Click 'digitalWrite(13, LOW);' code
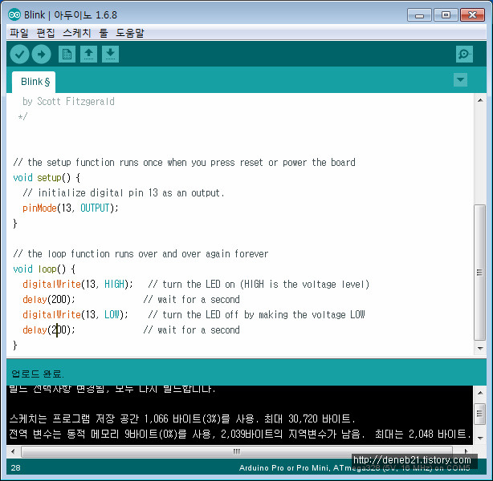 pyautogui.click(x=75, y=314)
